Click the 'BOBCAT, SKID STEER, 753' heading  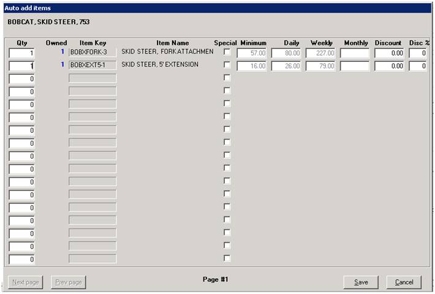point(48,22)
